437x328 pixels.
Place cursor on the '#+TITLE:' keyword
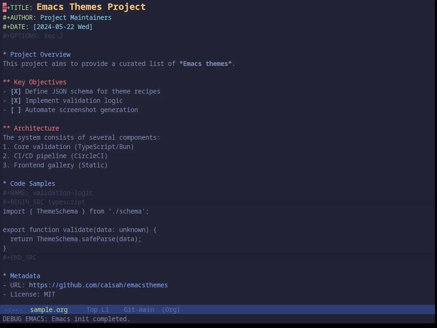pos(18,8)
